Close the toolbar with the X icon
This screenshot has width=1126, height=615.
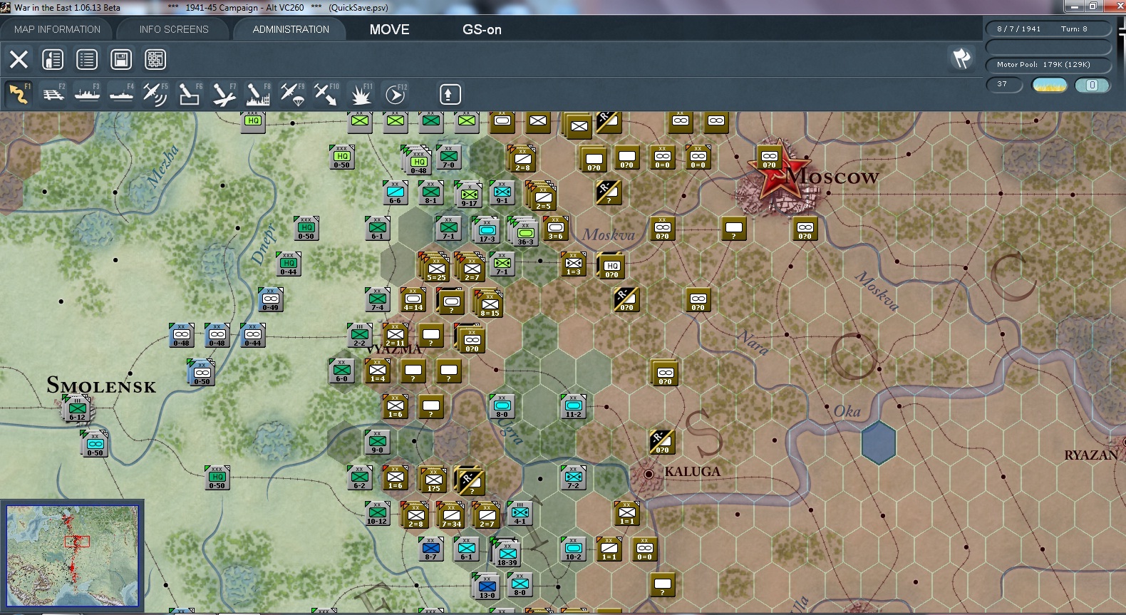click(x=19, y=59)
